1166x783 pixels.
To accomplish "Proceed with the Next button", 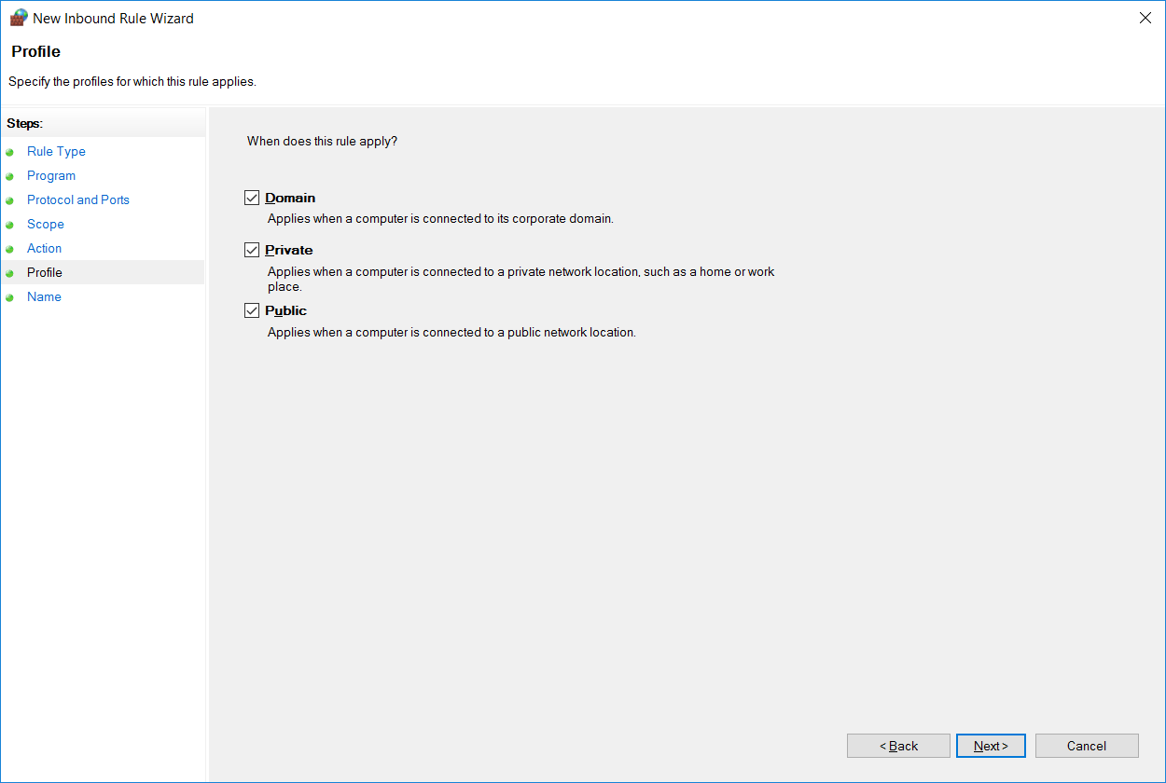I will pos(991,746).
